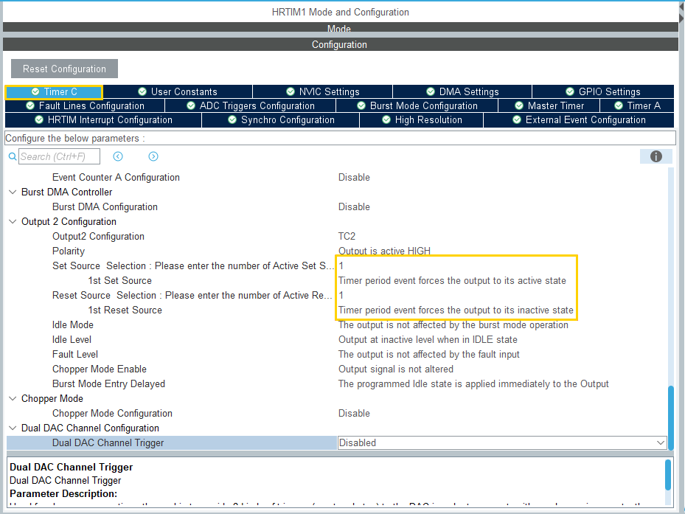Open the User Constants tab
Screen dimensions: 685x514
(x=178, y=91)
